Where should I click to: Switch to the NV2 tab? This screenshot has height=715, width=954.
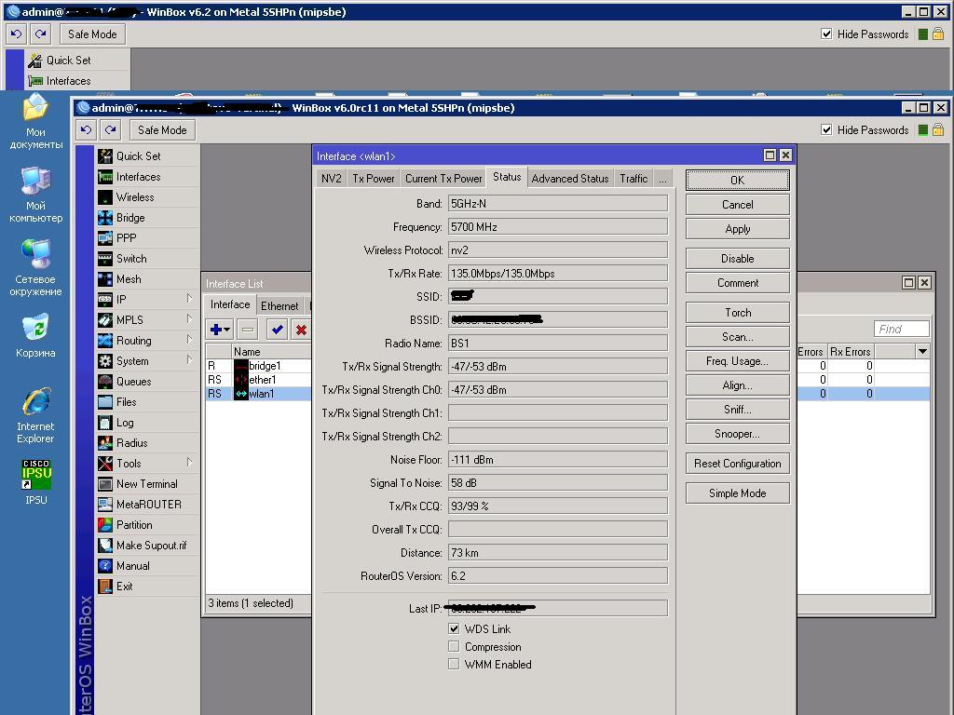click(331, 179)
